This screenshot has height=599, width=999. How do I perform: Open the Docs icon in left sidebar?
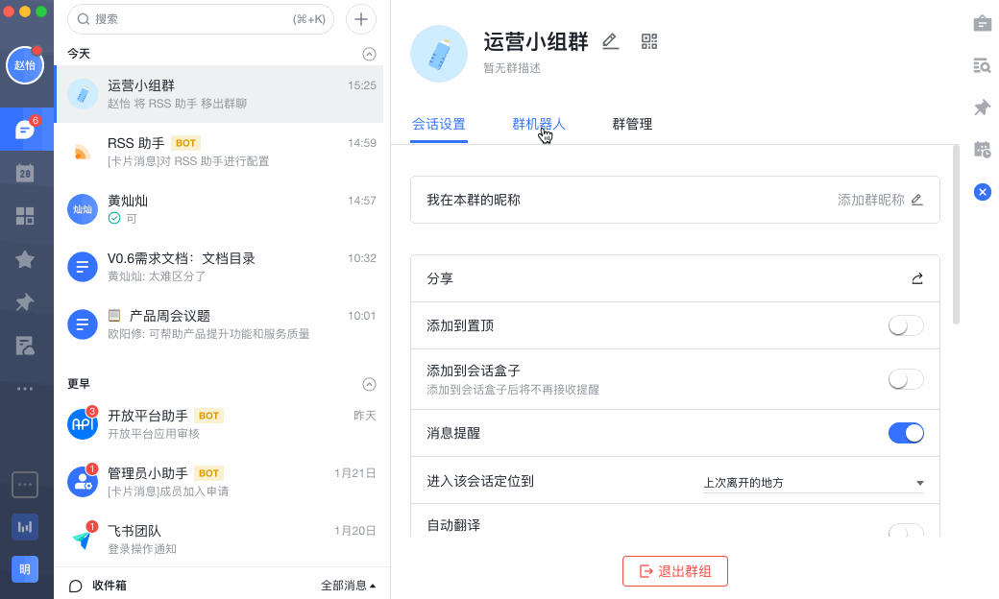click(25, 346)
